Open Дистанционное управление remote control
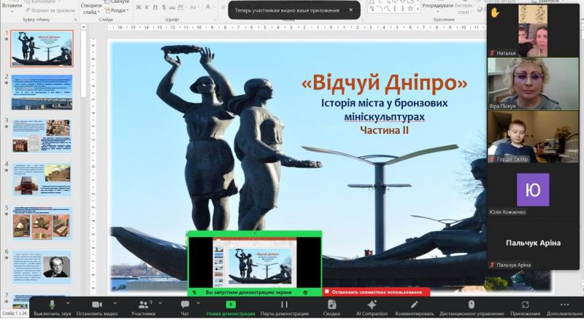The width and height of the screenshot is (584, 320). (x=472, y=305)
